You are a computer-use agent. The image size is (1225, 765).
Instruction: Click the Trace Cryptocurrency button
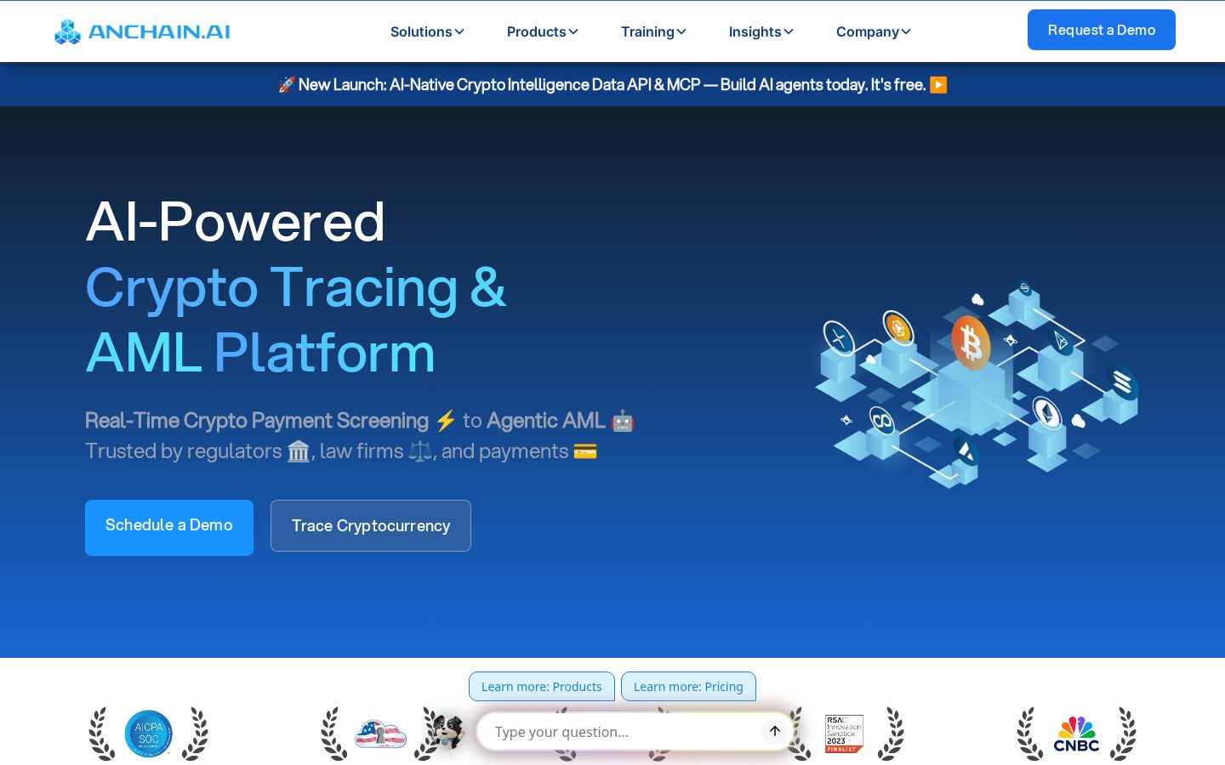[371, 526]
